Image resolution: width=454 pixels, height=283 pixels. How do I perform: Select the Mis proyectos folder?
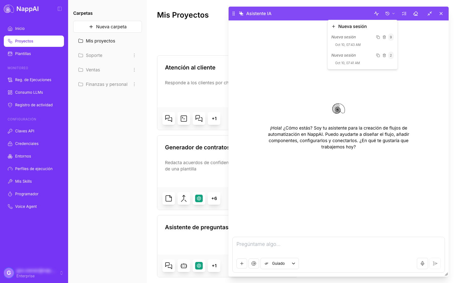[x=108, y=41]
